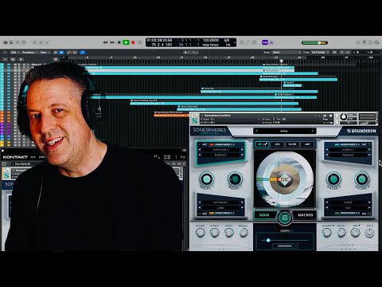This screenshot has width=382, height=287.
Task: Open the Snap dropdown set to Smart
Action: [x=286, y=53]
